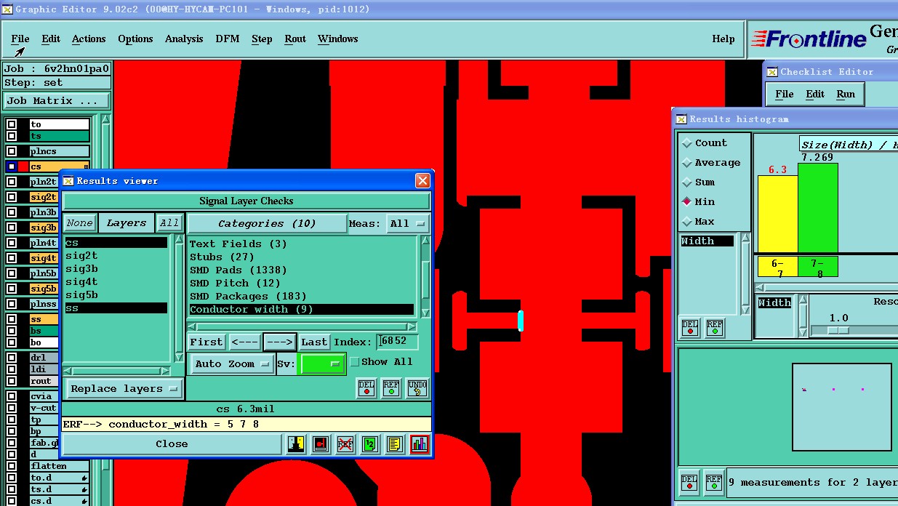Click the yellow 6-7 histogram range swatch
This screenshot has width=898, height=506.
(x=777, y=267)
